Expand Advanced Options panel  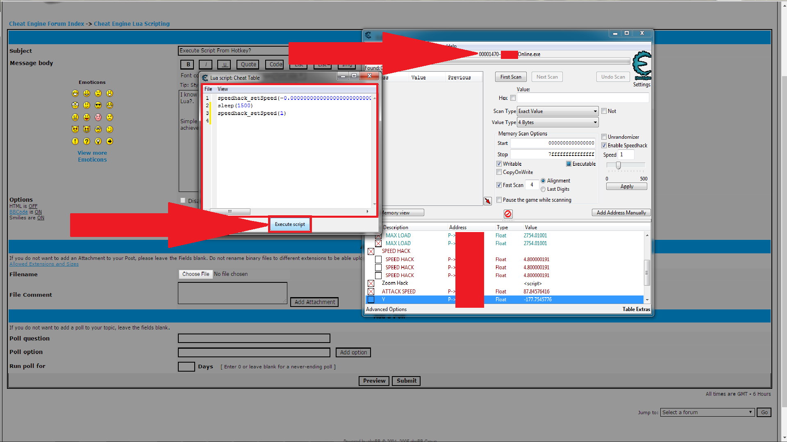point(386,309)
